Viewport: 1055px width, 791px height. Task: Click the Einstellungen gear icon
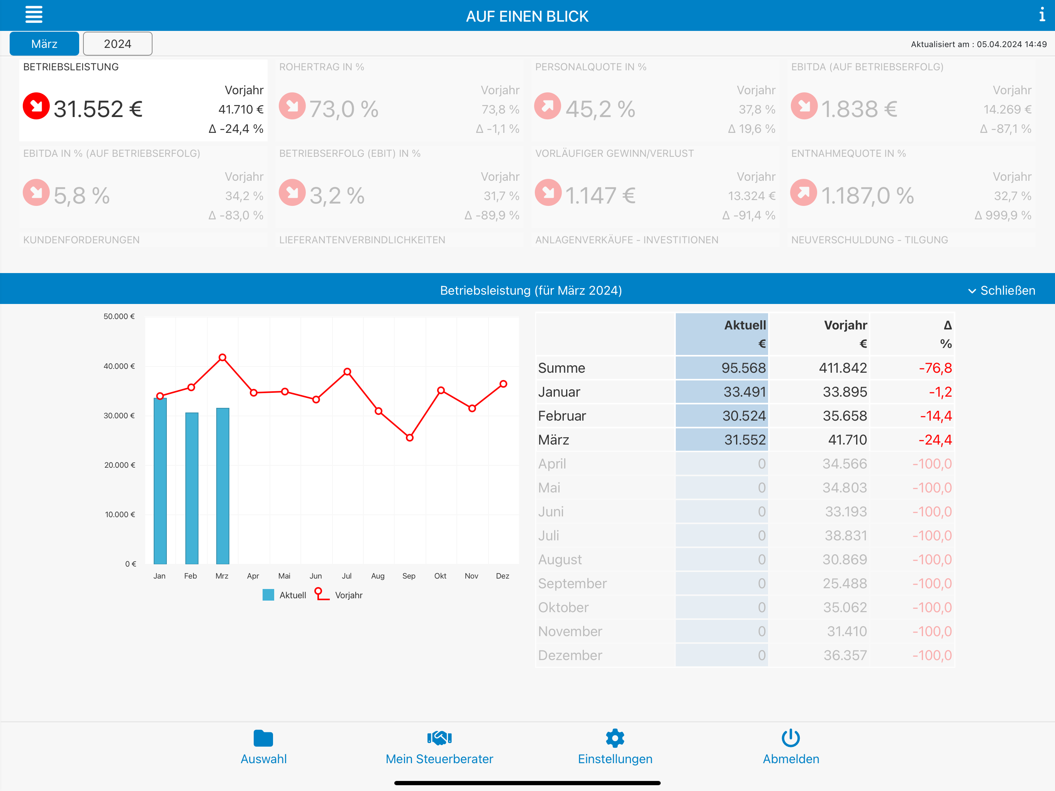click(x=615, y=738)
